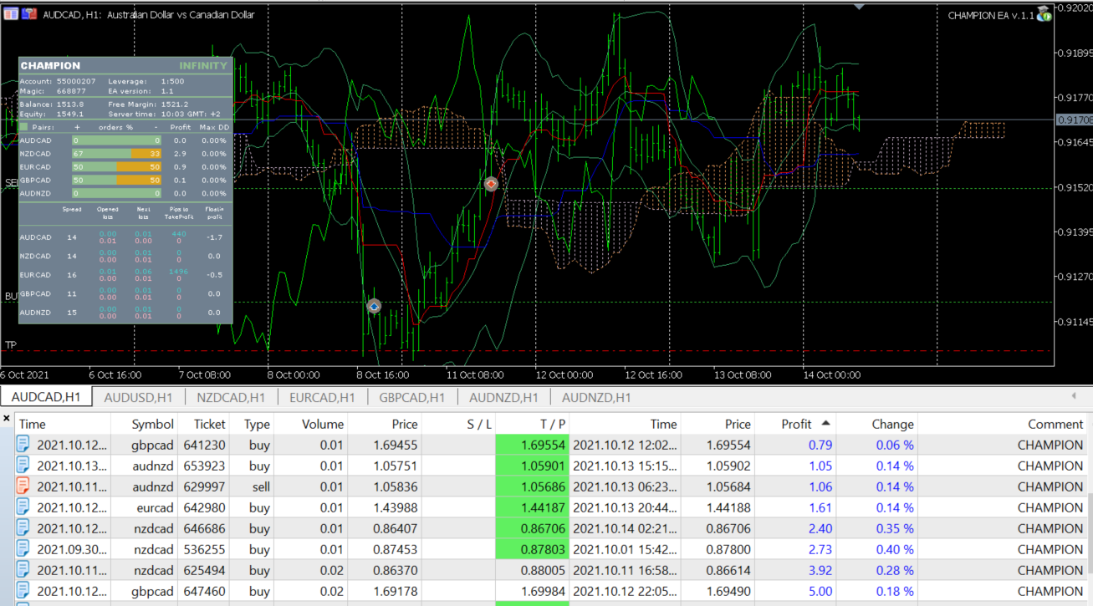Switch to the NZDCAD,H1 chart tab
Image resolution: width=1093 pixels, height=606 pixels.
(230, 398)
